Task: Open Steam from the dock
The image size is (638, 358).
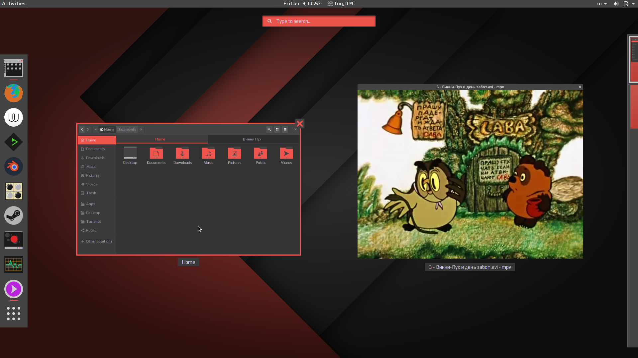Action: 14,215
